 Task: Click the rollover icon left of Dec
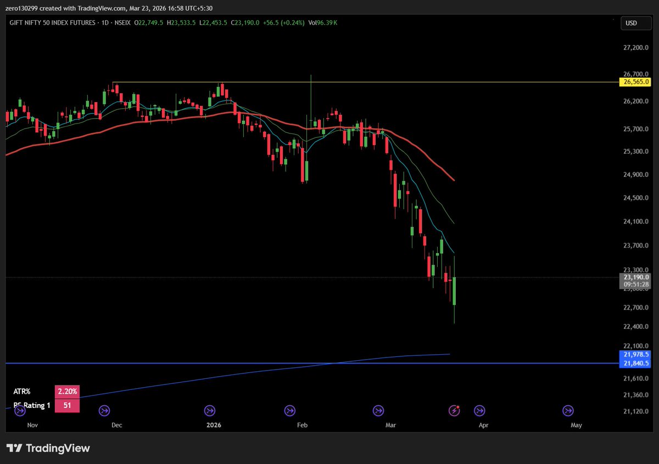coord(104,410)
